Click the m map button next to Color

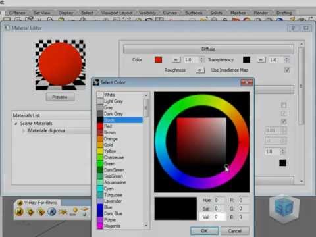(x=176, y=60)
